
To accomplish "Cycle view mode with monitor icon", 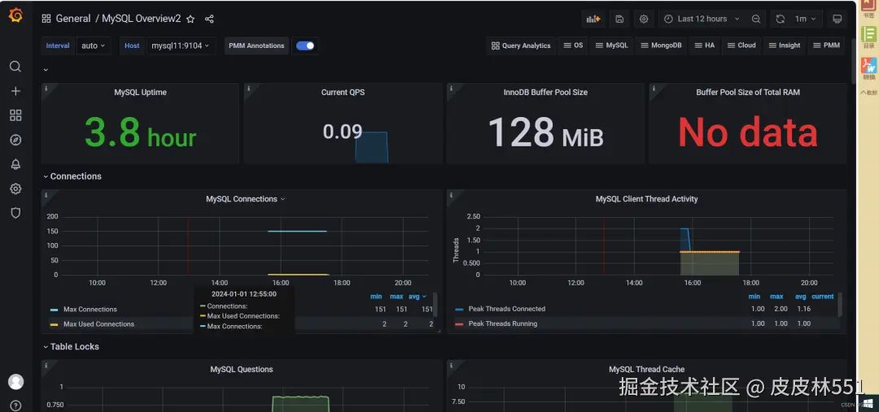I will click(x=837, y=19).
